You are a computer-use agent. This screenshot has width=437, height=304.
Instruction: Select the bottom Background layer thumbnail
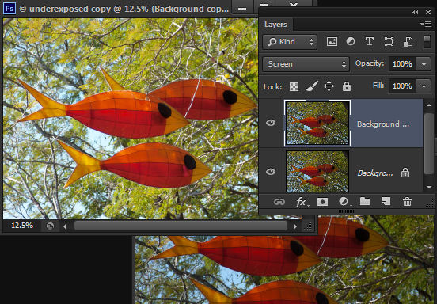pos(317,171)
